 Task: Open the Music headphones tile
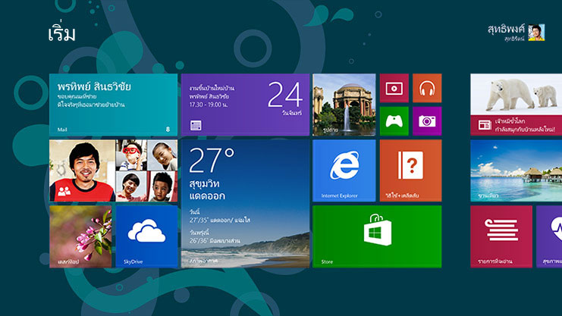(426, 88)
